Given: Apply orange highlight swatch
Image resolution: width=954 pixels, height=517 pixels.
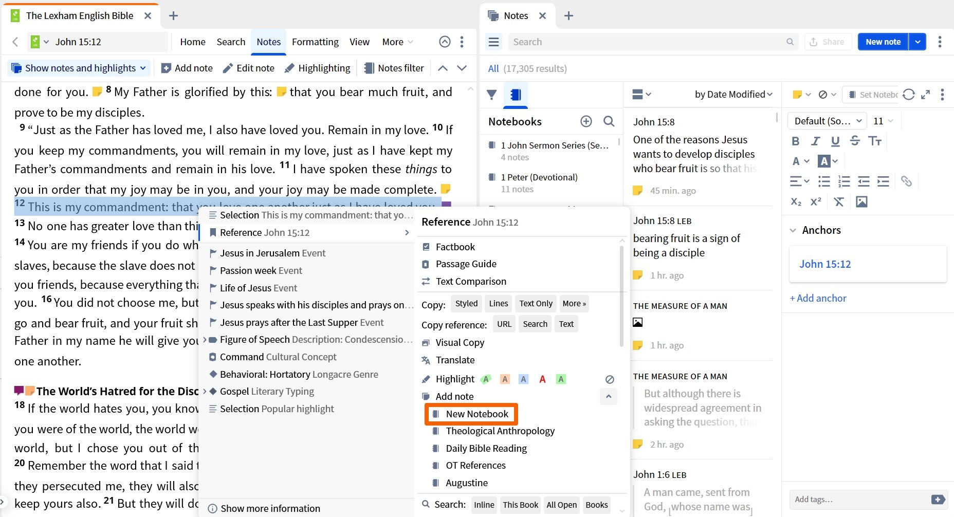Looking at the screenshot, I should 505,379.
